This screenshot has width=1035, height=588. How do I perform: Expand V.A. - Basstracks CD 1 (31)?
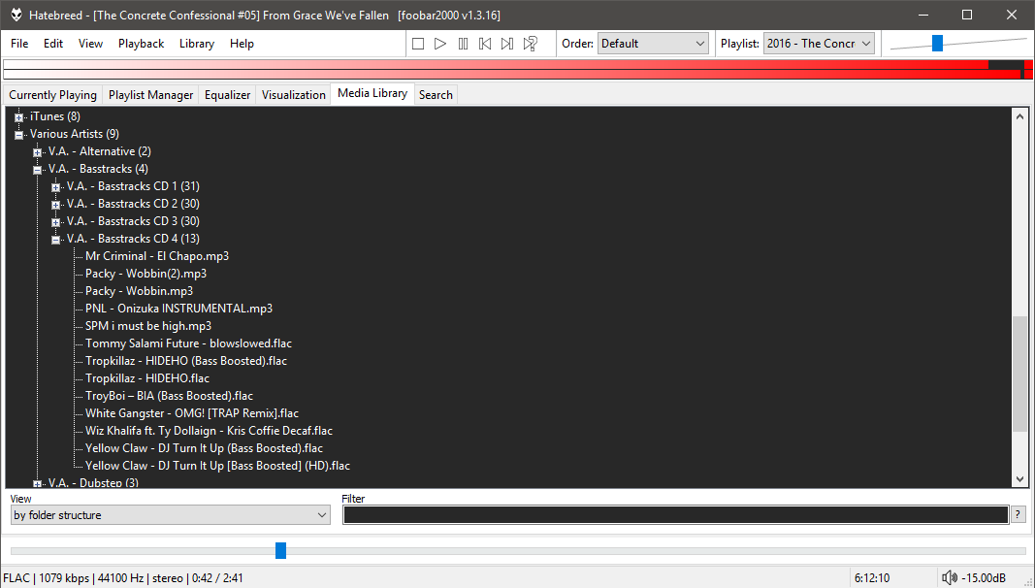(56, 187)
